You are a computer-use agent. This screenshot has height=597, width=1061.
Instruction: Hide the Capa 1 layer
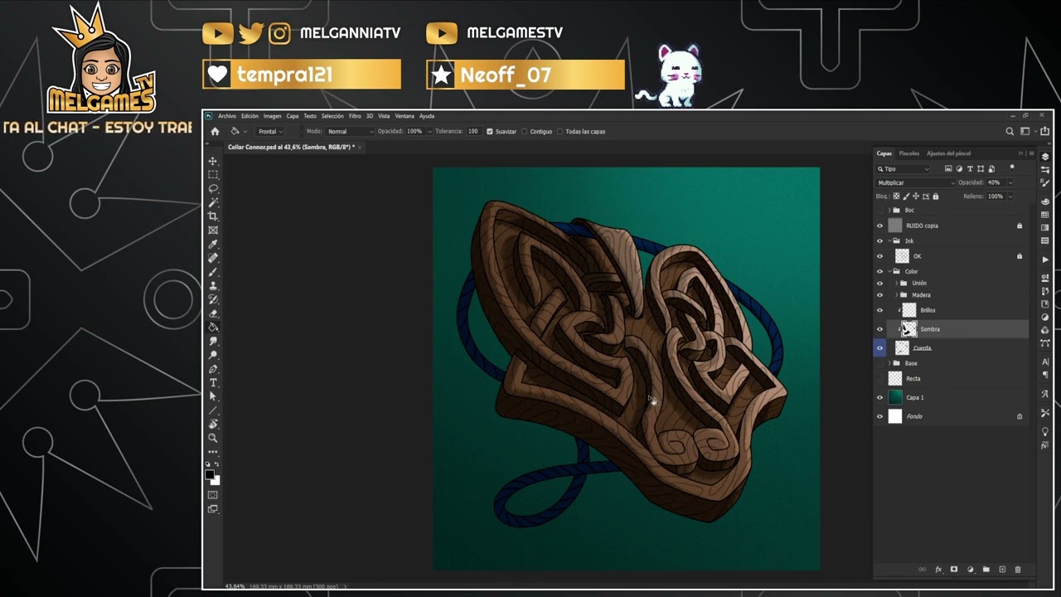pyautogui.click(x=879, y=397)
